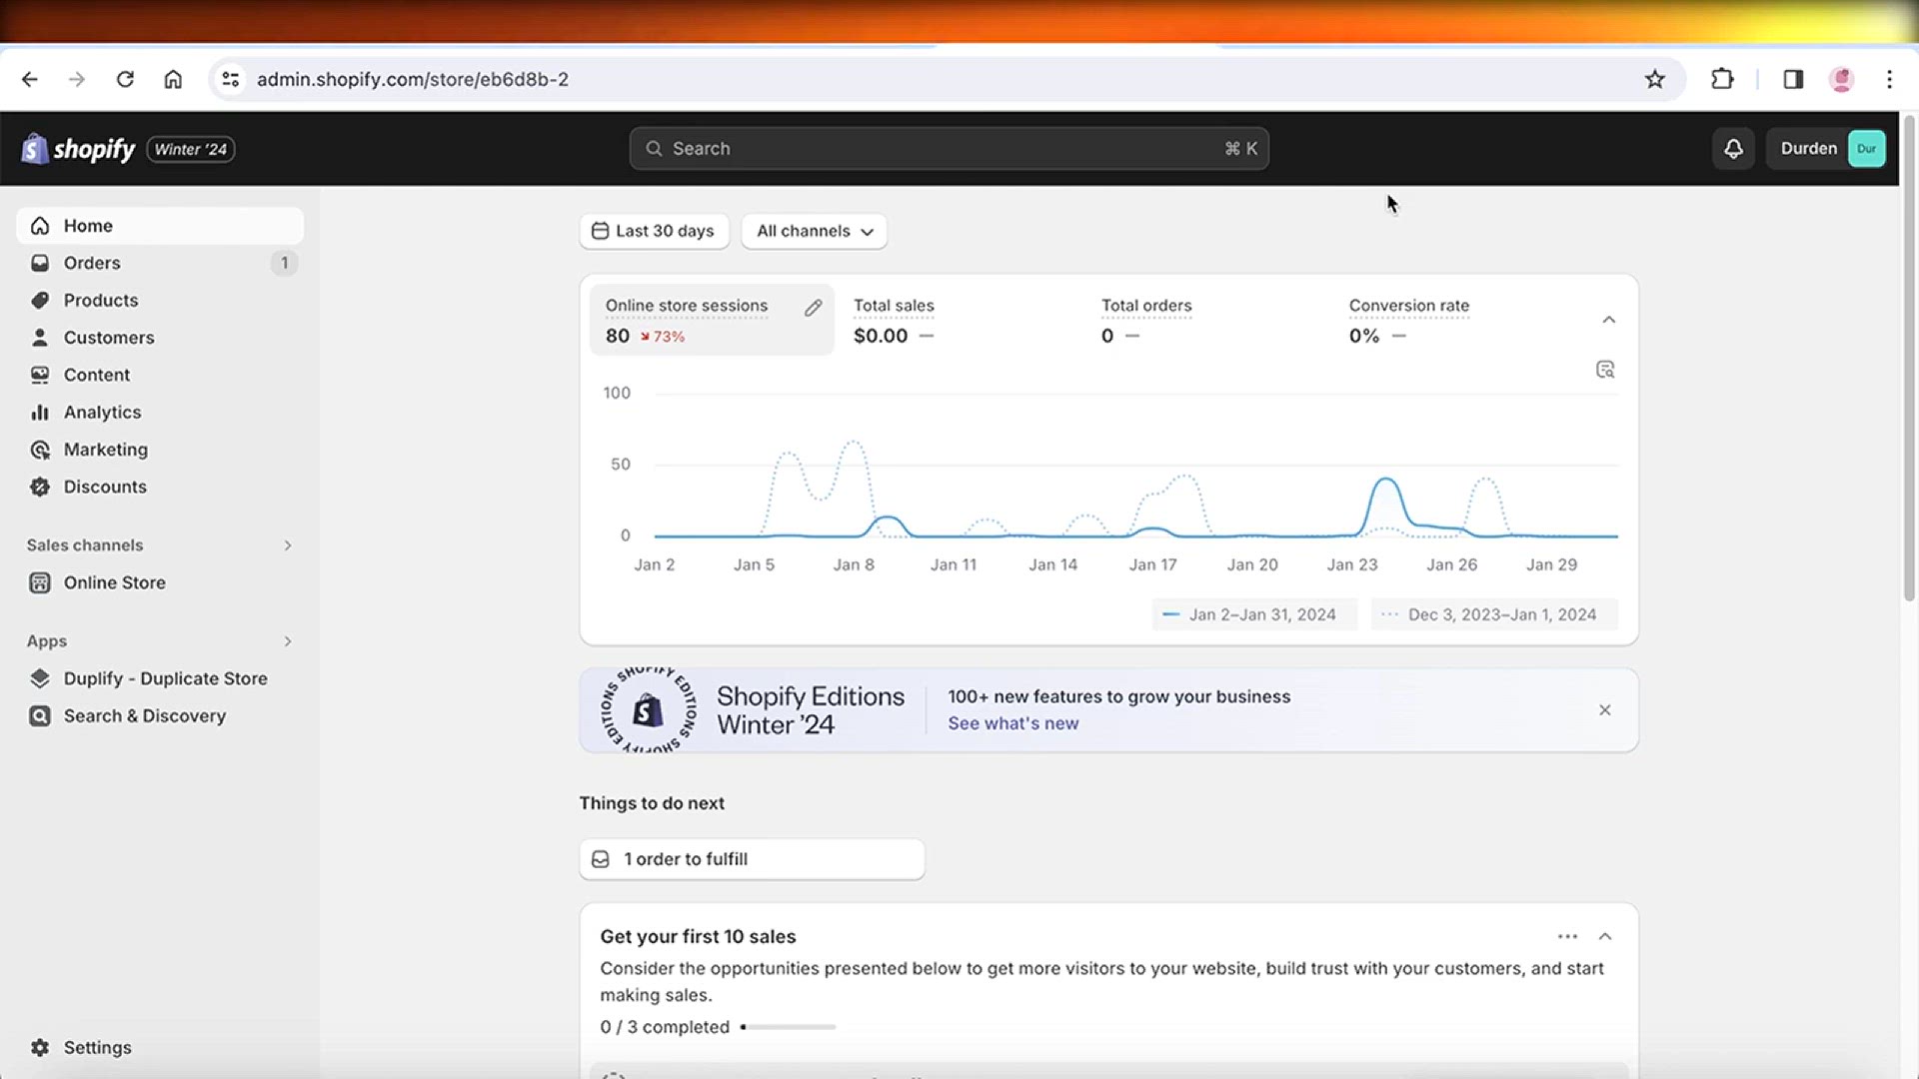Open the Last 30 days date picker

(x=654, y=231)
